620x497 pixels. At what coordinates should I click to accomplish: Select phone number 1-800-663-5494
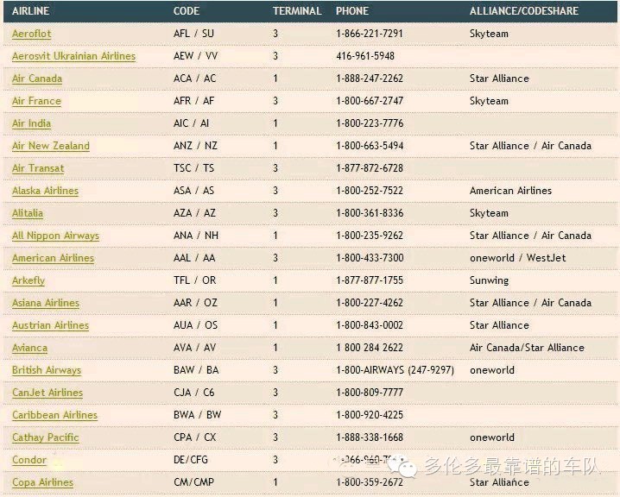370,146
